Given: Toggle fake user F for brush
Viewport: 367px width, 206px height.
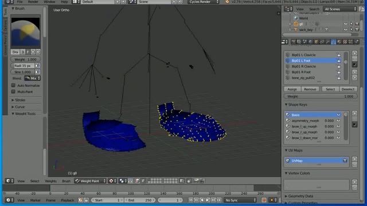Looking at the screenshot, I should pyautogui.click(x=28, y=52).
